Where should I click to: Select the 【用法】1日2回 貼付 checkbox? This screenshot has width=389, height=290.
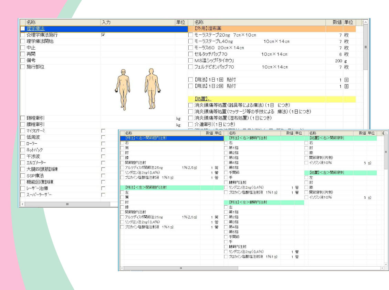190,86
